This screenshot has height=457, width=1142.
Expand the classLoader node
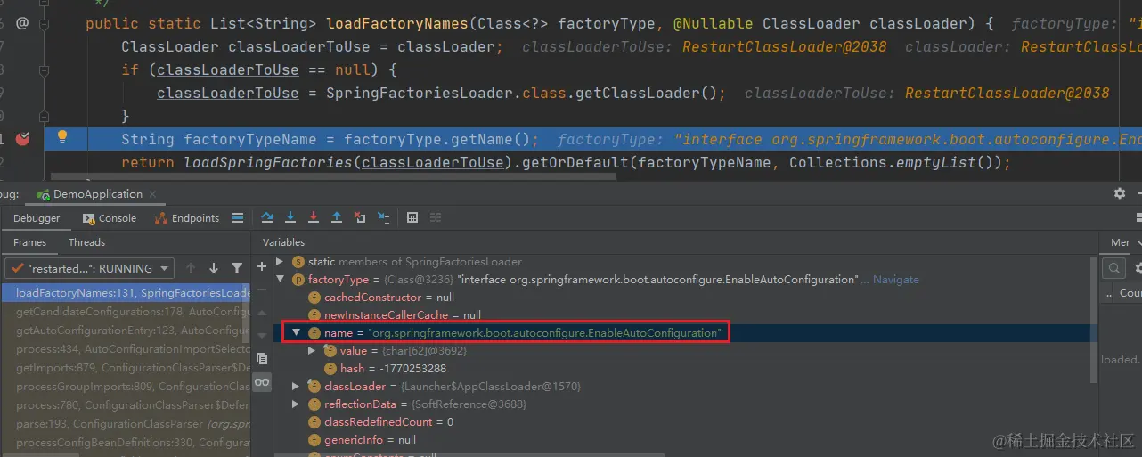pos(297,387)
